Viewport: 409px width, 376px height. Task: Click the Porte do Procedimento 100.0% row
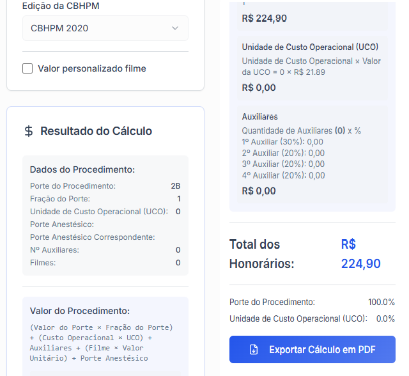coord(312,302)
